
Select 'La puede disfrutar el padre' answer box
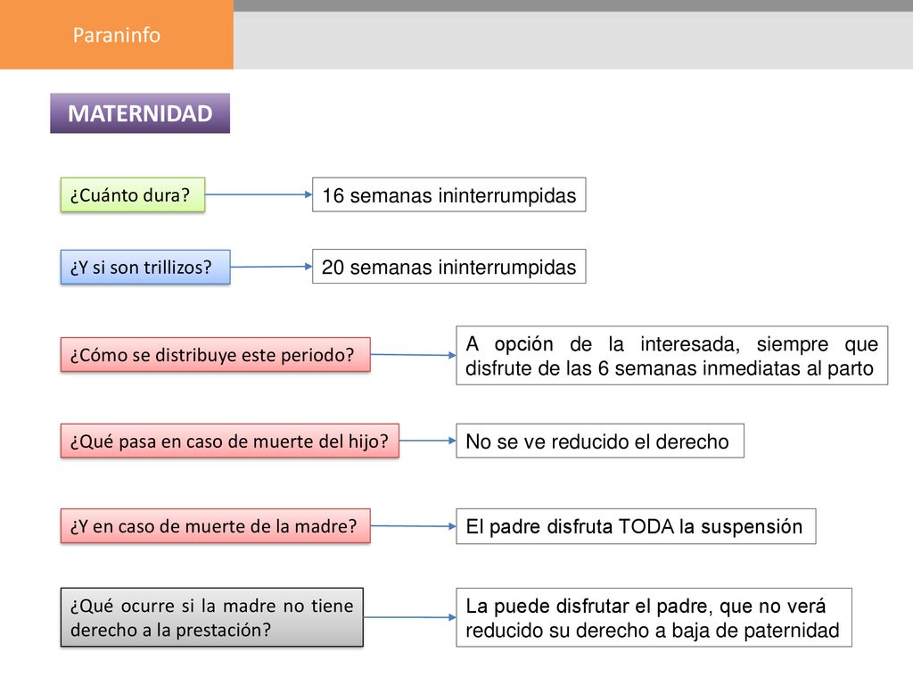(x=654, y=617)
